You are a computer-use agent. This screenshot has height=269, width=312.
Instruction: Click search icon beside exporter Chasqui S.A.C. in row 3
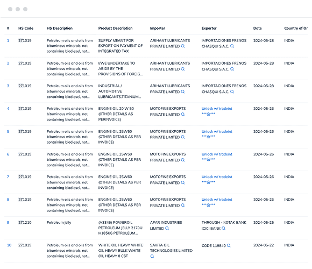[x=232, y=91]
